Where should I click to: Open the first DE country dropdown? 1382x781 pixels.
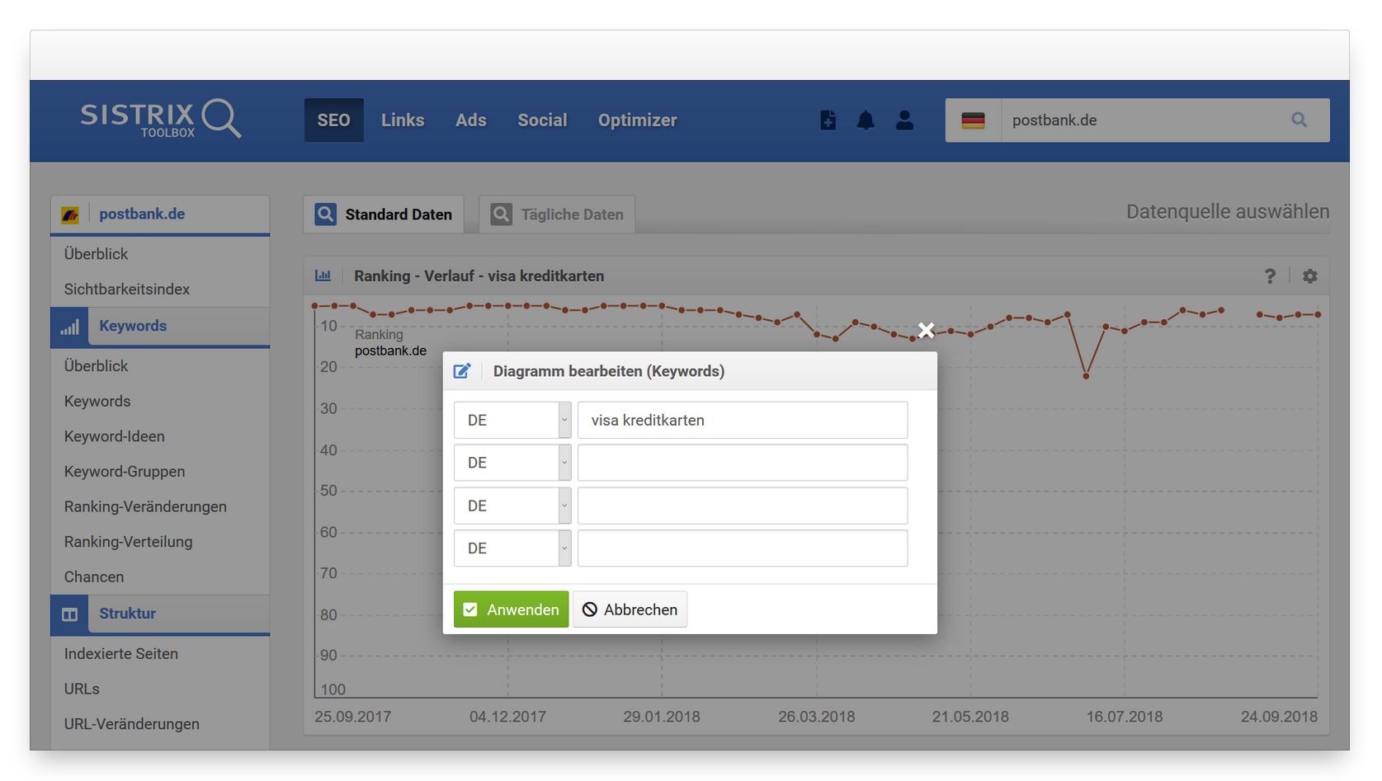512,421
